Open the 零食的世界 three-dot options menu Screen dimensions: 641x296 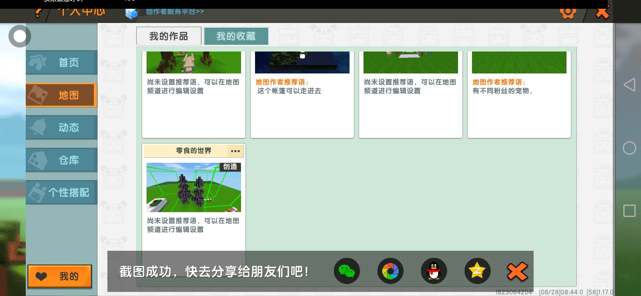(x=235, y=151)
